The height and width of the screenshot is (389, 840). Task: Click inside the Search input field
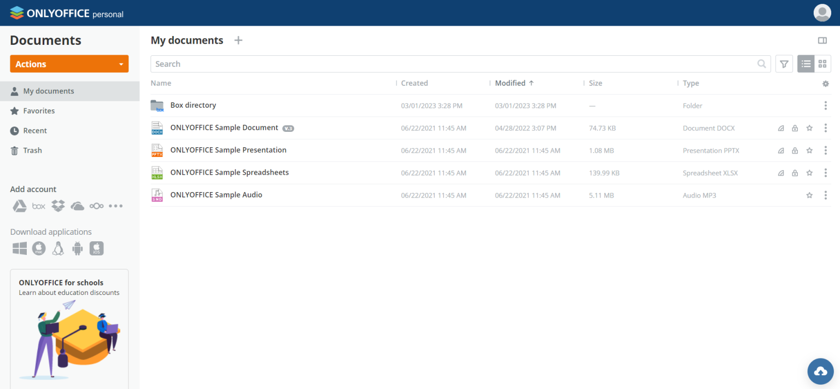click(459, 63)
